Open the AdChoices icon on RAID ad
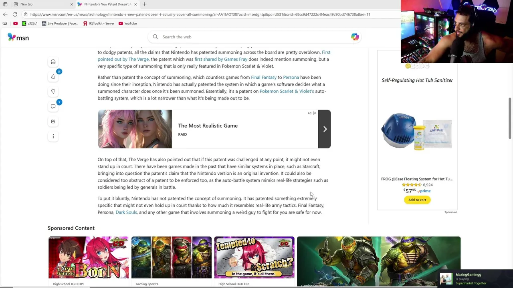Screen dimensions: 513x288 click(315, 113)
